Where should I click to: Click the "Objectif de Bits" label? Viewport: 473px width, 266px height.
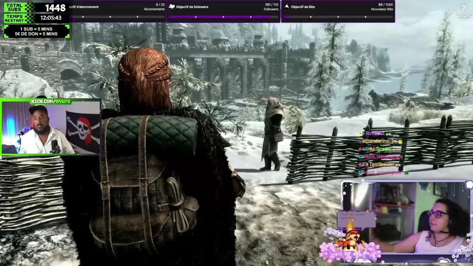coord(303,7)
